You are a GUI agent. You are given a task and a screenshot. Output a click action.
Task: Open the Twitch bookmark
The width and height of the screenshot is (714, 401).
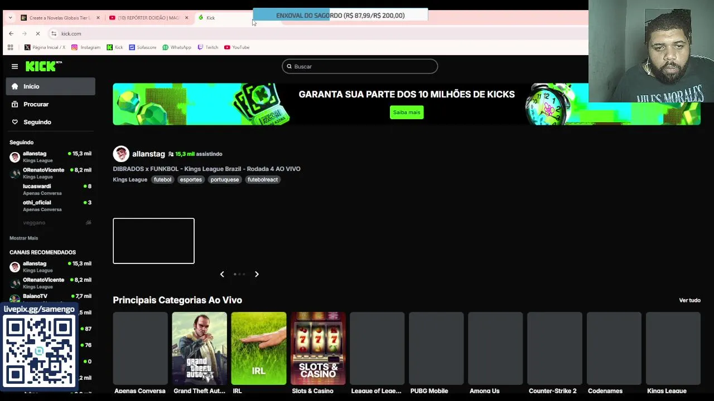point(208,47)
